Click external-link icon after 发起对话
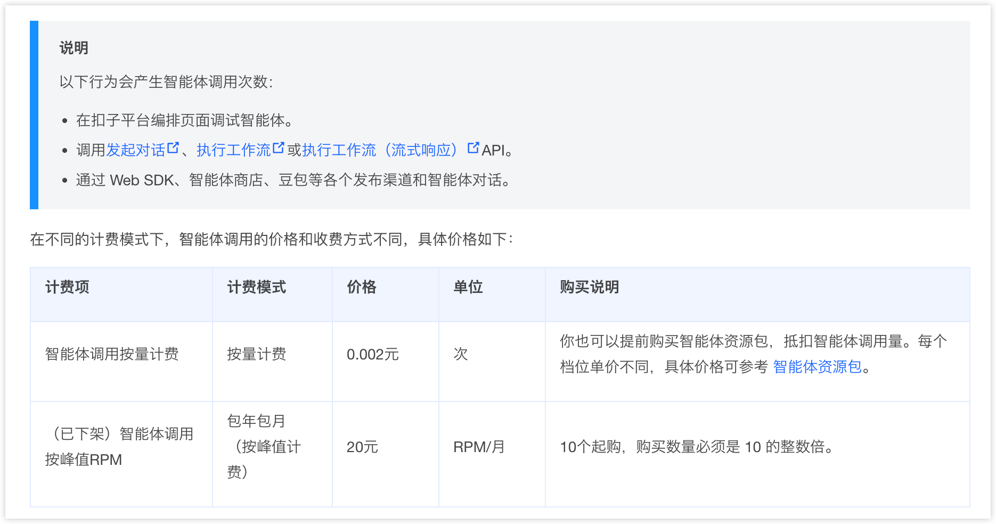 coord(173,148)
